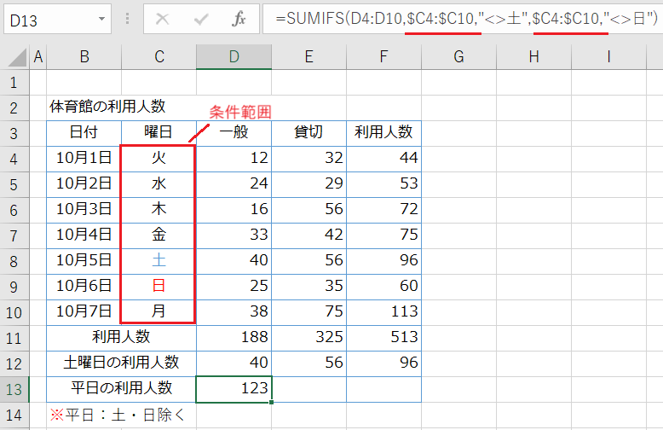
Task: Select column E header
Action: click(x=309, y=56)
